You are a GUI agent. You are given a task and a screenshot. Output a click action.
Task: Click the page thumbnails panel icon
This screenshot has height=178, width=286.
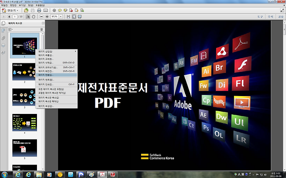3,23
